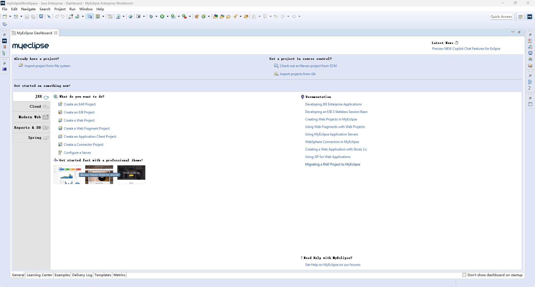The image size is (535, 287).
Task: Toggle Don't show dashboard on startup
Action: click(x=464, y=275)
